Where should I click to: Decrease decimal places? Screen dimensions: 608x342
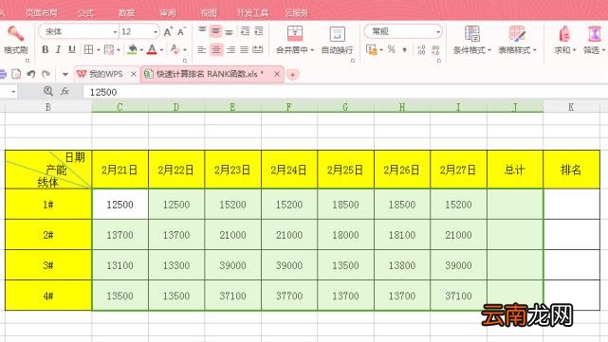coord(435,49)
